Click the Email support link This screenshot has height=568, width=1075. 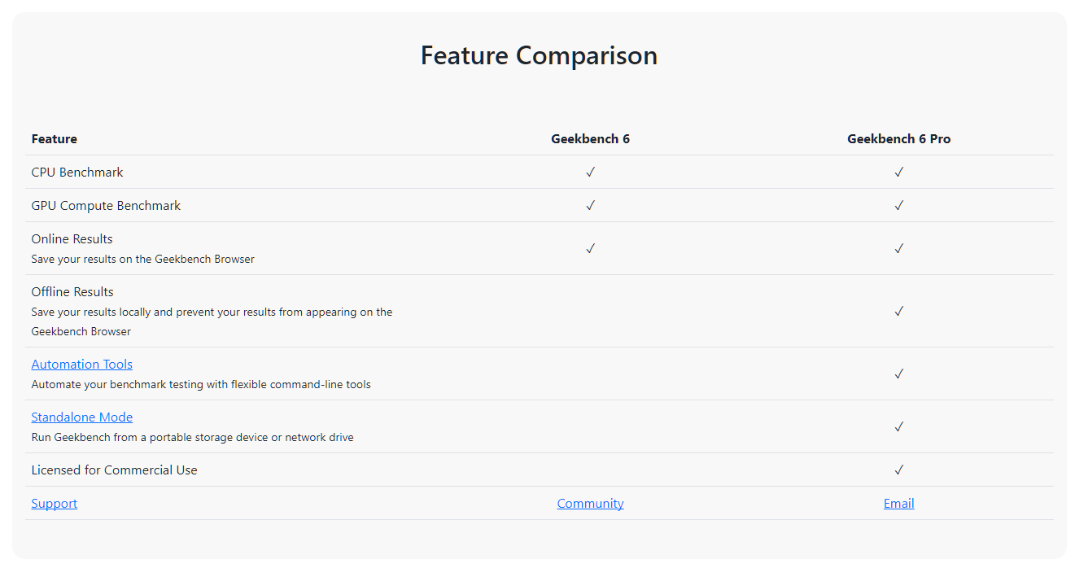[898, 504]
